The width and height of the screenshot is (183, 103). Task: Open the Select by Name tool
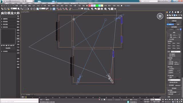[22, 9]
